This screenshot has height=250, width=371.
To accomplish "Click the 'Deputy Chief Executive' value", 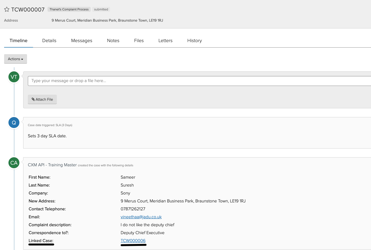I will [x=143, y=233].
